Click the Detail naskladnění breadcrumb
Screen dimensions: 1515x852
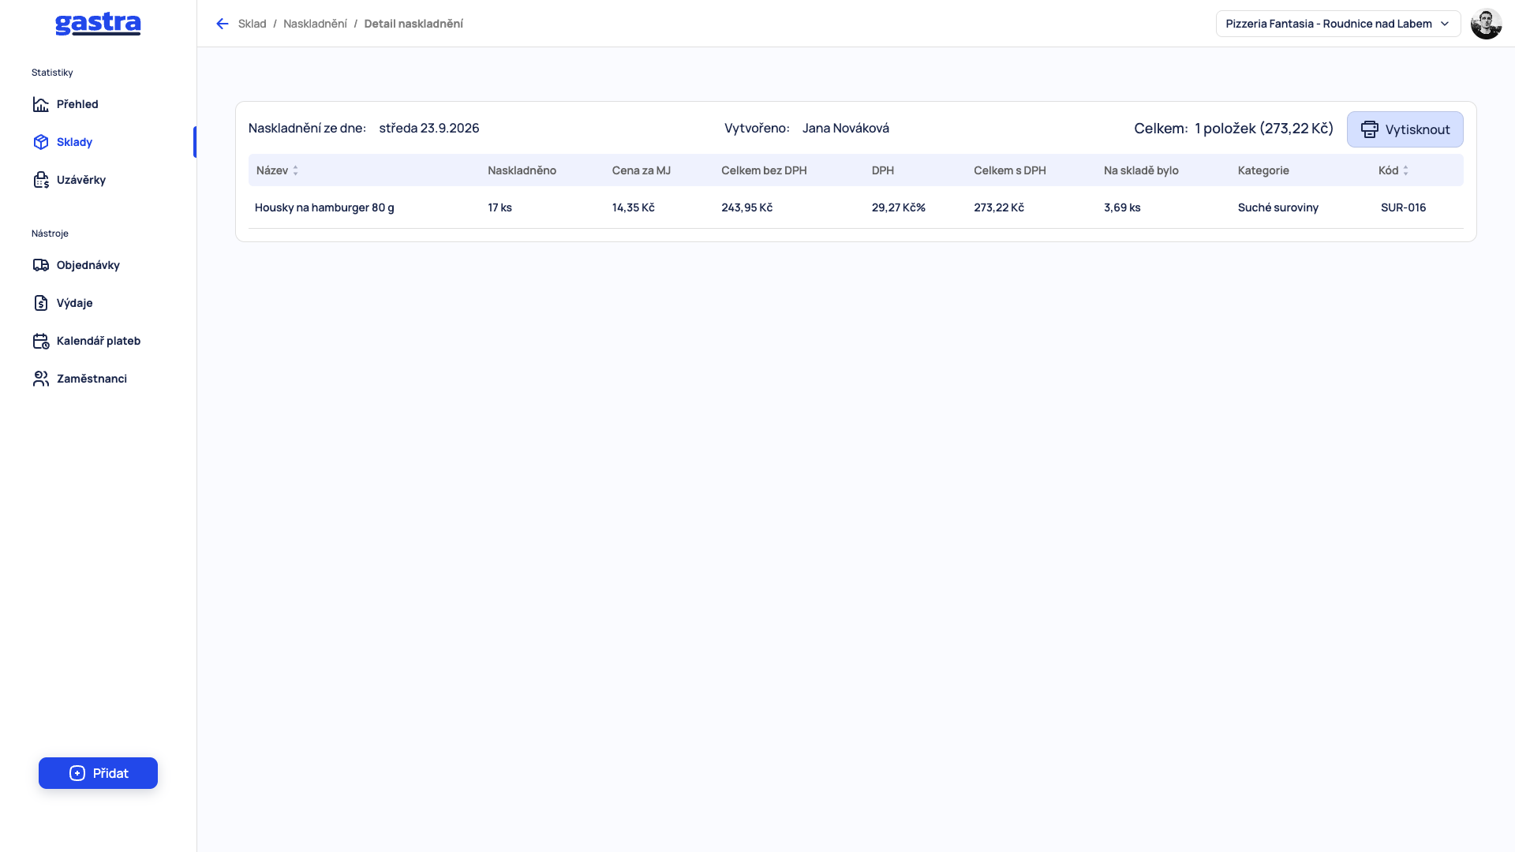click(x=413, y=24)
